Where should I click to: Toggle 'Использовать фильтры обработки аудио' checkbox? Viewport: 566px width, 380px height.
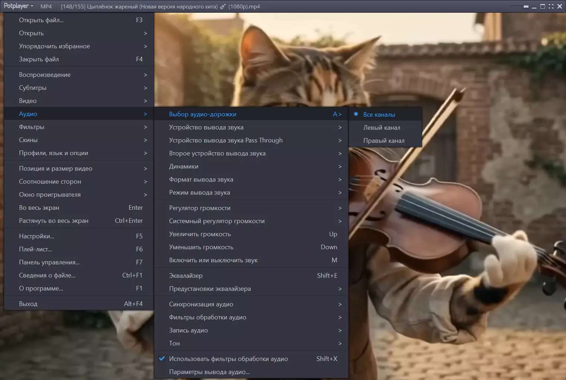pos(251,359)
